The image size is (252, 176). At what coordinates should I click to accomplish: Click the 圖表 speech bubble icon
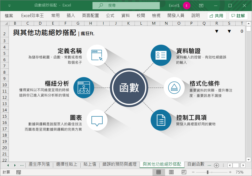97,120
